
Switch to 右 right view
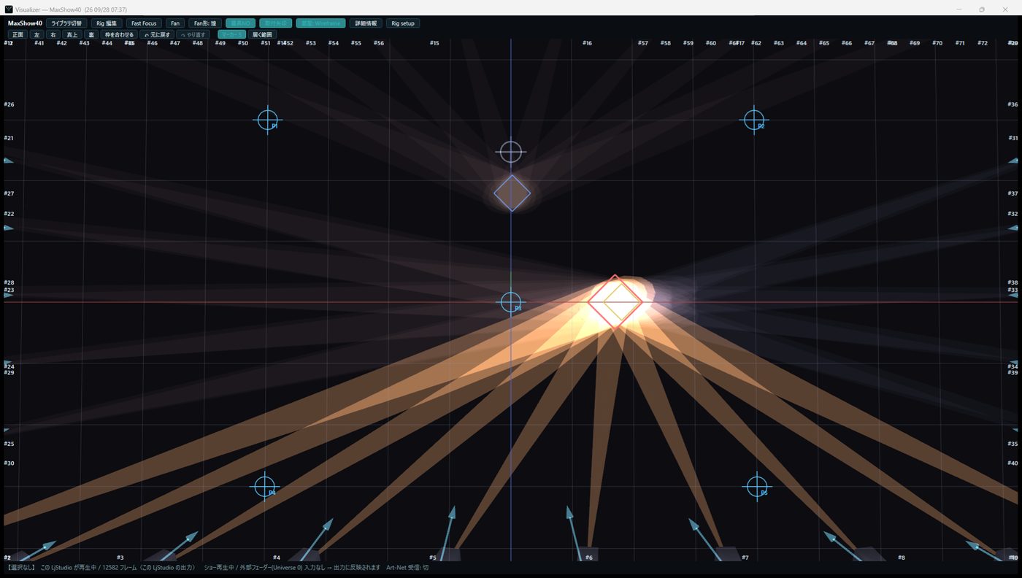pos(53,34)
